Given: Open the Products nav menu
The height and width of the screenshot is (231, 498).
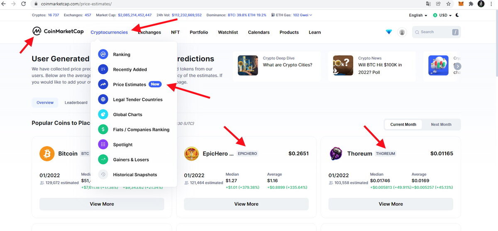Looking at the screenshot, I should (x=289, y=32).
